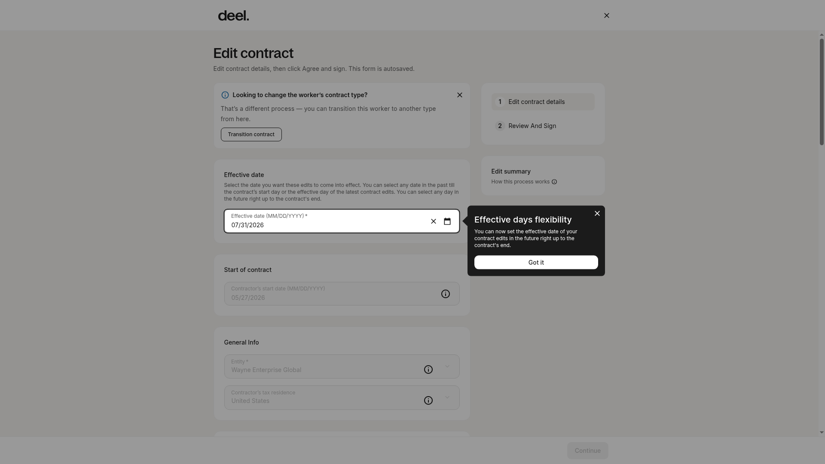Clear the effective date value

[434, 221]
